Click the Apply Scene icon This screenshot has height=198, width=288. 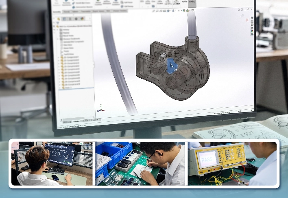[x=188, y=11]
